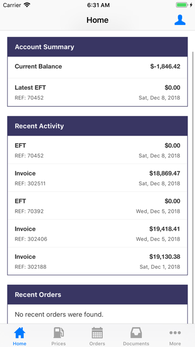The height and width of the screenshot is (347, 195).
Task: Open the Orders calendar icon
Action: tap(97, 333)
